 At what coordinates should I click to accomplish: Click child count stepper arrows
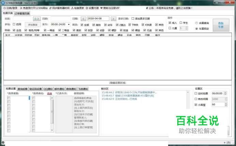coord(187,28)
